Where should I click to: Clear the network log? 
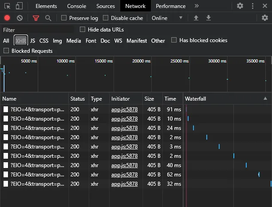point(20,18)
